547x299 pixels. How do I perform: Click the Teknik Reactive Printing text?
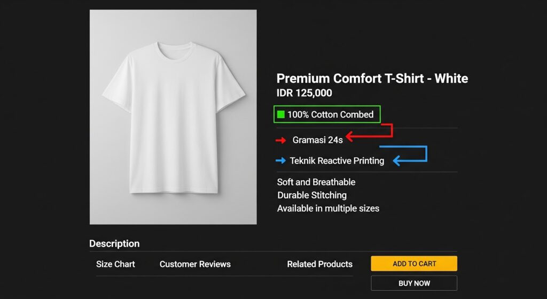click(x=337, y=160)
